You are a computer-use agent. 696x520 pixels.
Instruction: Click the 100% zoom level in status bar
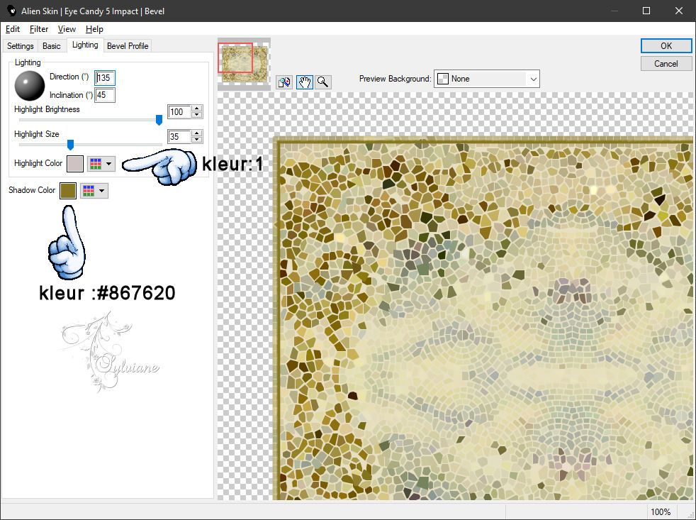660,512
